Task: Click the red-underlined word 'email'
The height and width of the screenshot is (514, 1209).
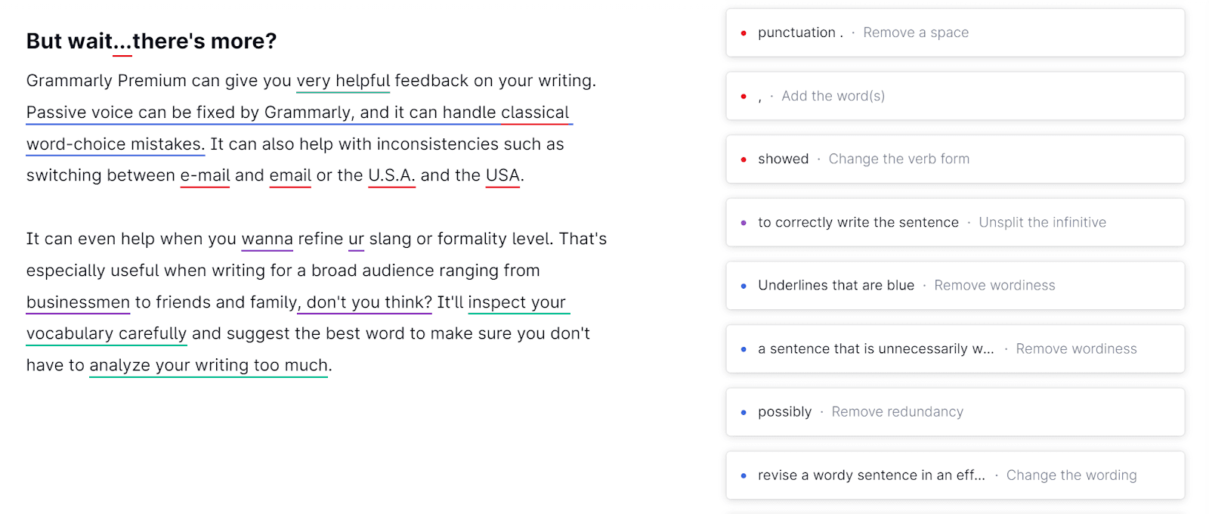Action: point(290,175)
